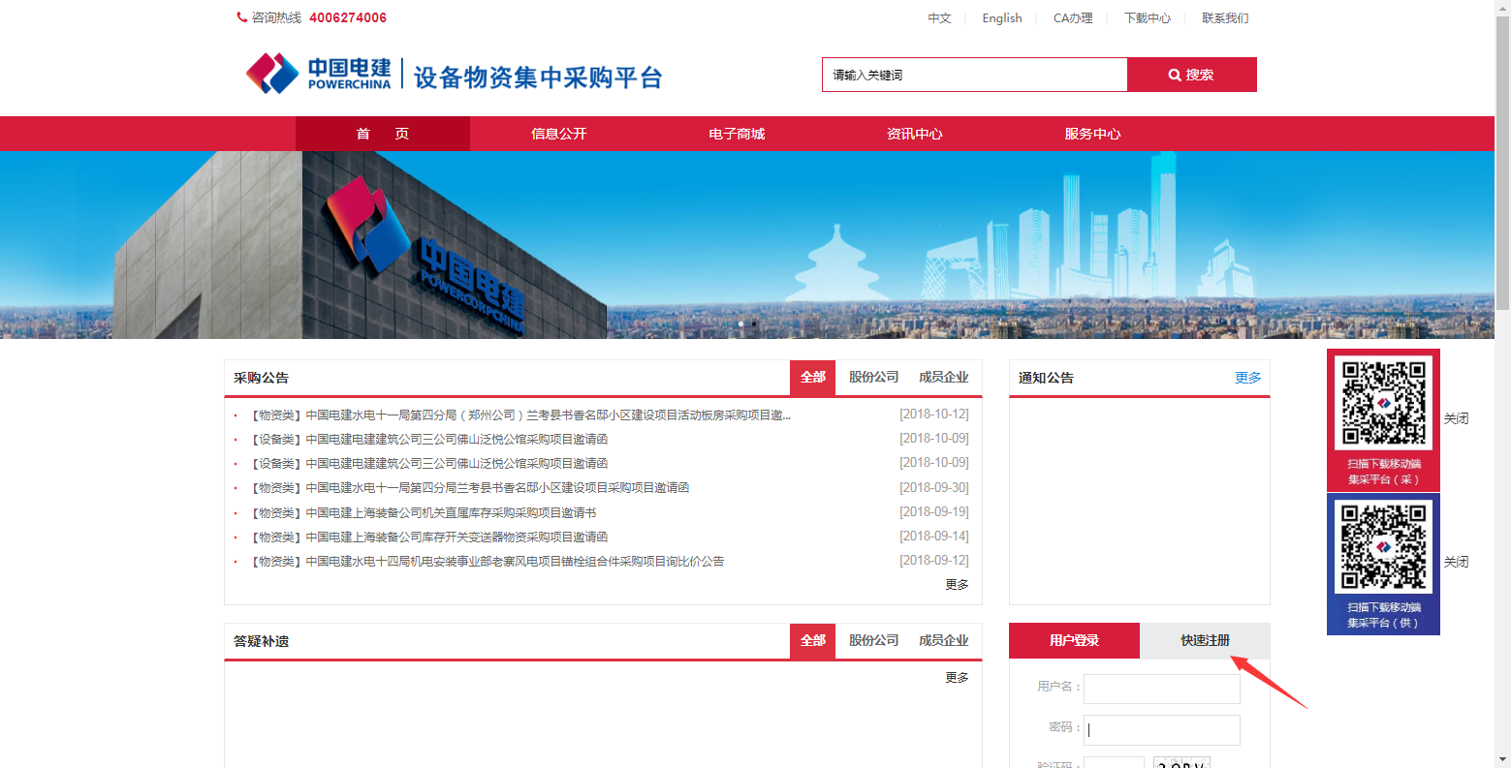The height and width of the screenshot is (768, 1511).
Task: Click the 用户名 input field
Action: pos(1162,689)
